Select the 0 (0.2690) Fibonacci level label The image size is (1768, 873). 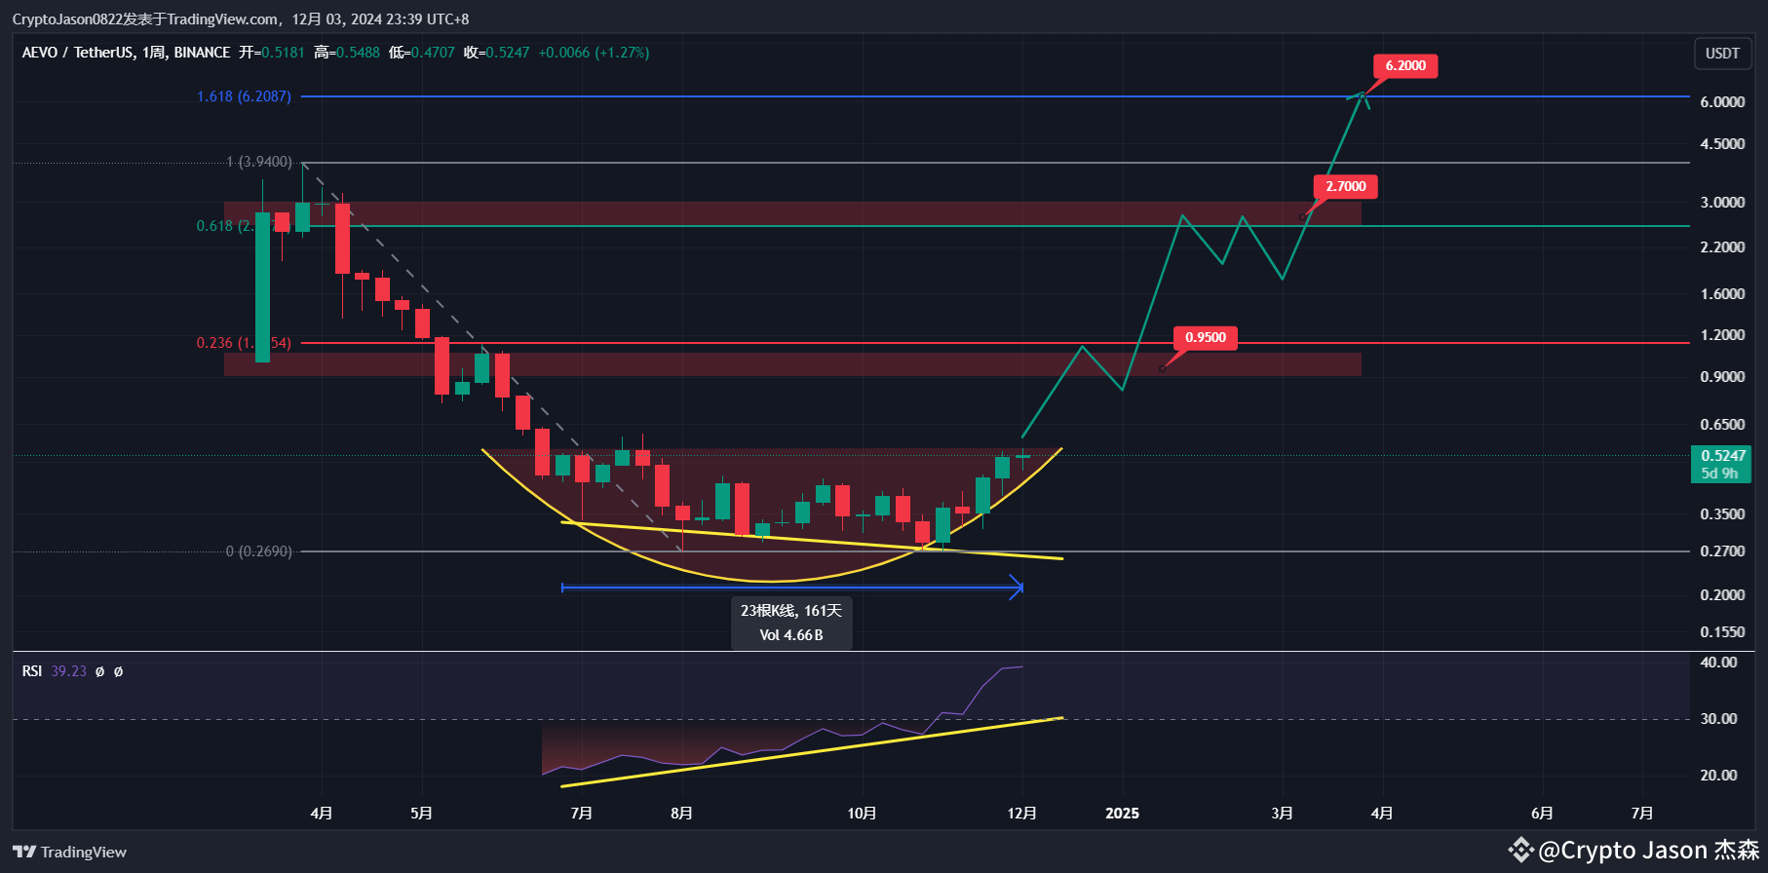(x=258, y=551)
